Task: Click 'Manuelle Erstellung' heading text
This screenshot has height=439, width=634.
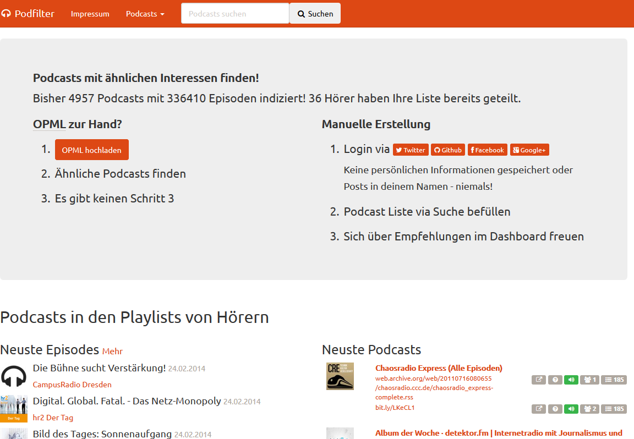Action: (x=376, y=124)
